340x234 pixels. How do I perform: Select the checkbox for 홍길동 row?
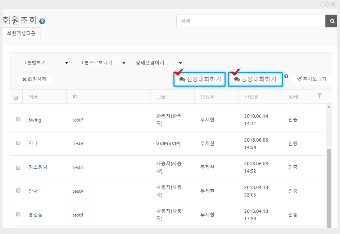[x=18, y=214]
